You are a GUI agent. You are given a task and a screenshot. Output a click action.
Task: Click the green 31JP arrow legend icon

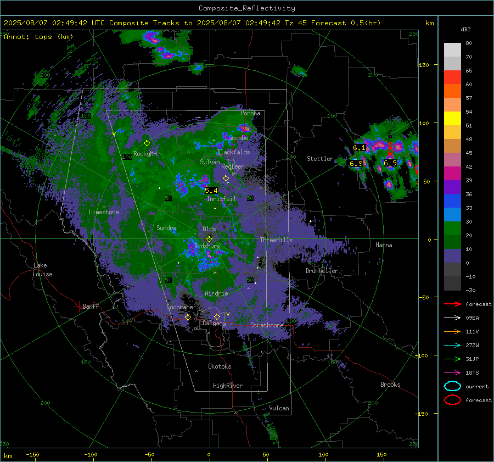coord(452,359)
